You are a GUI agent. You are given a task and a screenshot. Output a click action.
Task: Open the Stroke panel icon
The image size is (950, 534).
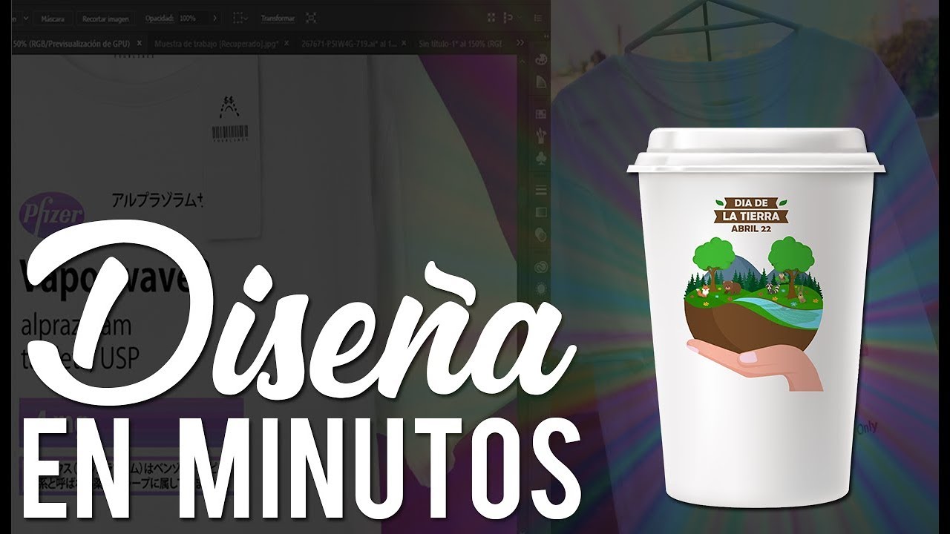tap(541, 191)
